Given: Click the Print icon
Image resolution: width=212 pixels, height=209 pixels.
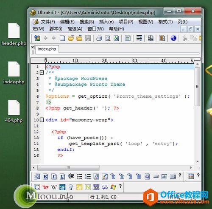Looking at the screenshot, I should click(x=99, y=38).
